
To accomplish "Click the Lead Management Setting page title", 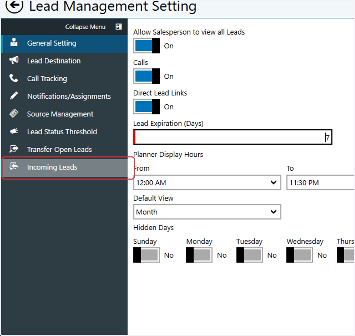I will click(x=112, y=6).
